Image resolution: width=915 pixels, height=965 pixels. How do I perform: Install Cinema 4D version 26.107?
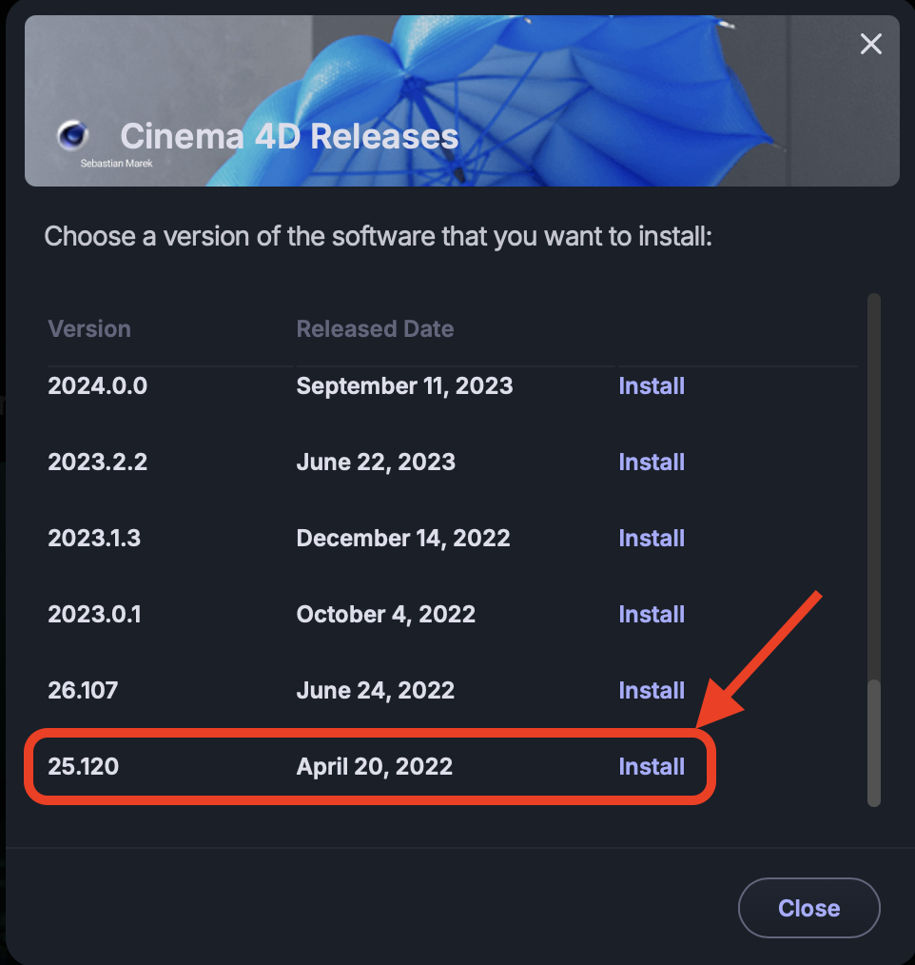tap(652, 691)
